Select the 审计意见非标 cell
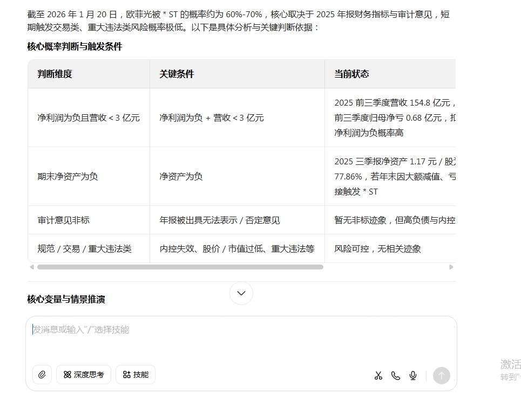This screenshot has height=402, width=521. (89, 220)
